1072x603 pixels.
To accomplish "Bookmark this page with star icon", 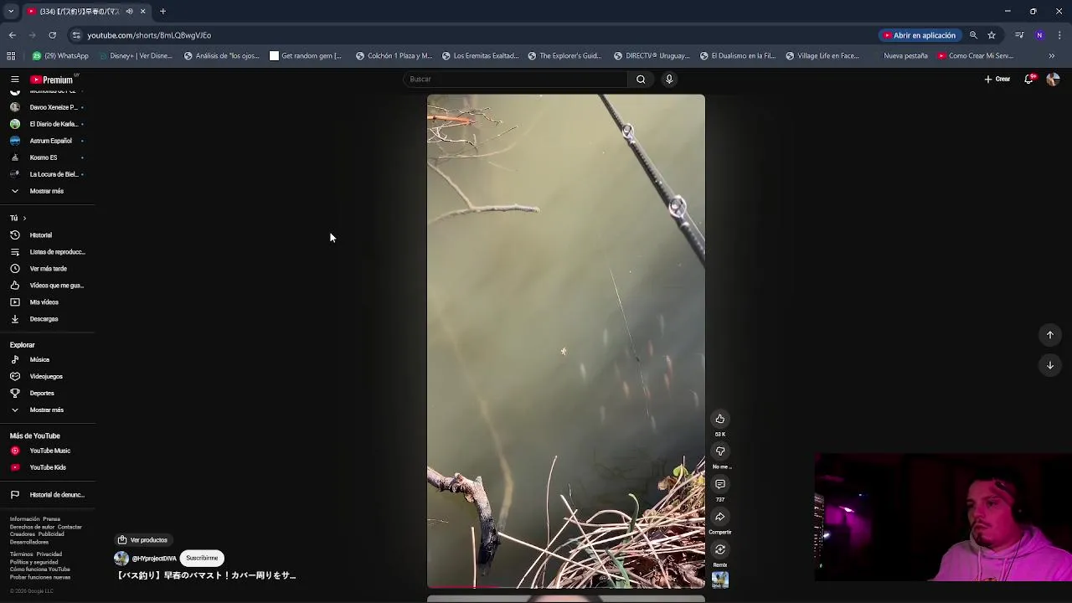I will (992, 35).
